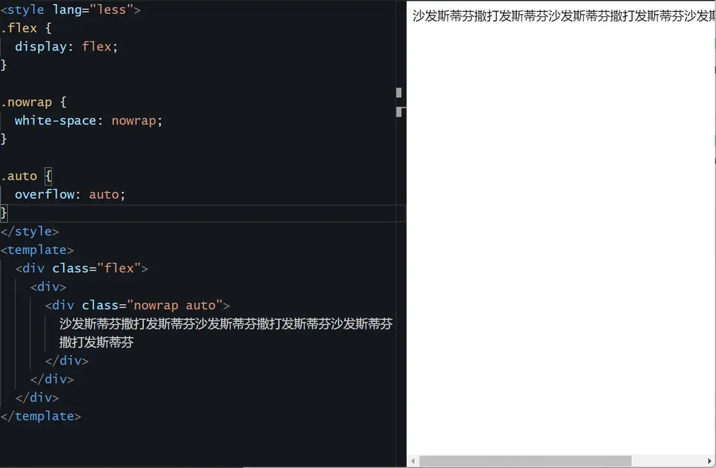Place cursor on the "display: flex;" line

coord(66,47)
